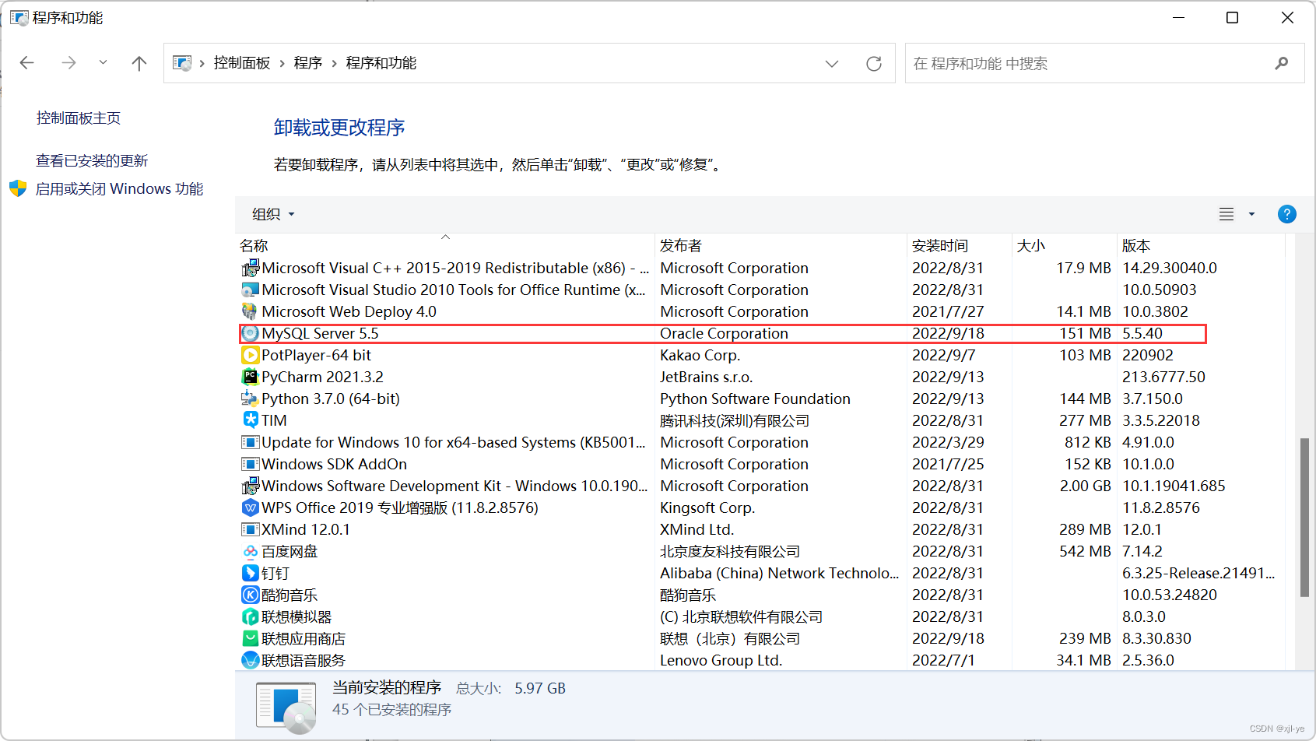Click the WPS Office 2019 program icon
1316x741 pixels.
[250, 507]
